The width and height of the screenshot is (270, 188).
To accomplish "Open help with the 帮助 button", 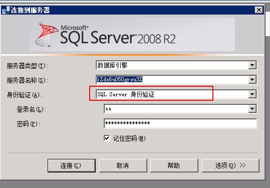I will [x=174, y=165].
